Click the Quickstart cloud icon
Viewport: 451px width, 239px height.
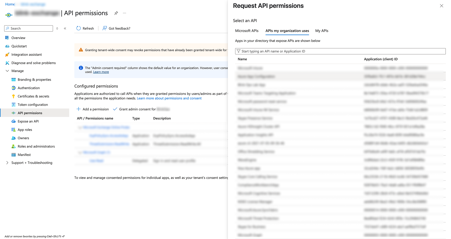[7, 46]
